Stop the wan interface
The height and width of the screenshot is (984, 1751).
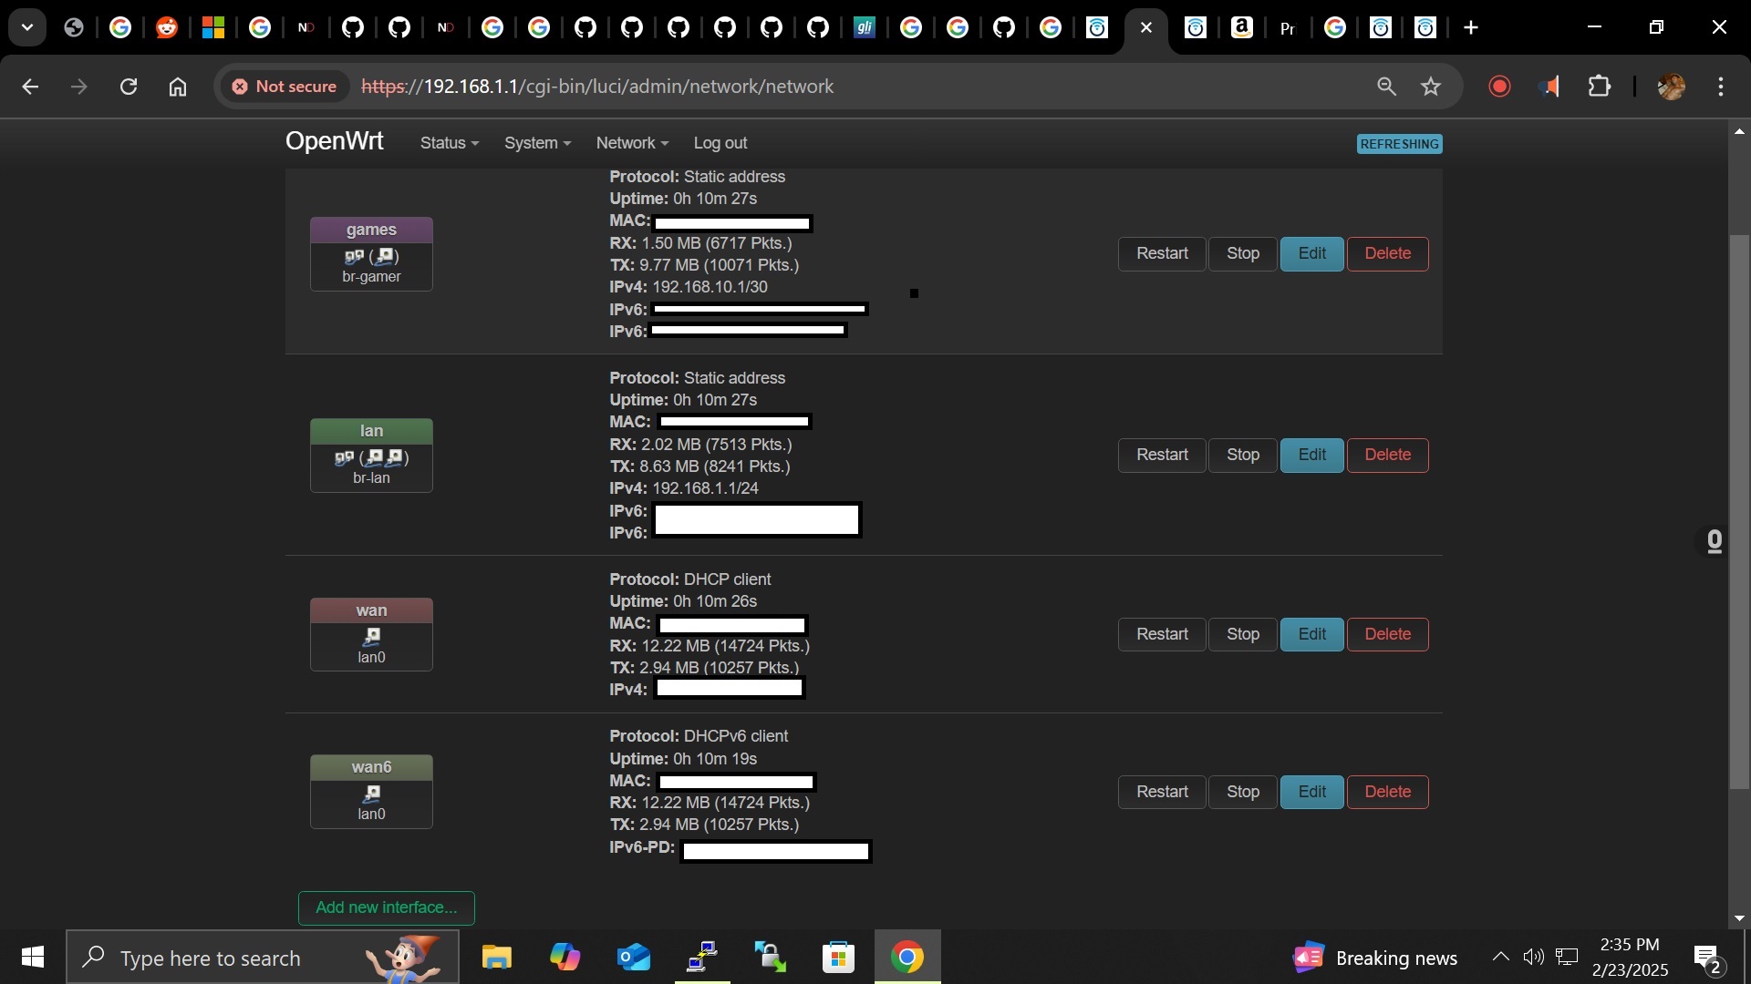[1242, 633]
